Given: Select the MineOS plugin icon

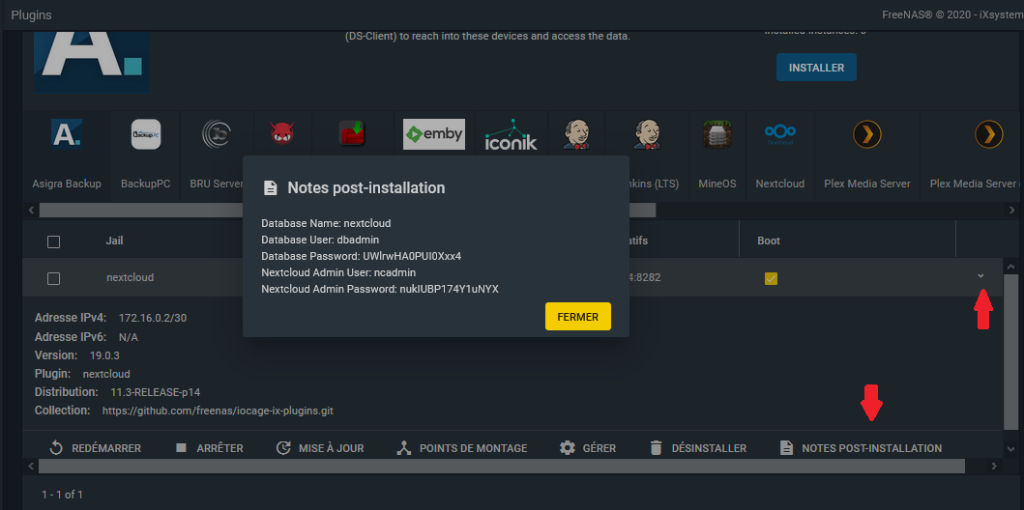Looking at the screenshot, I should 718,134.
